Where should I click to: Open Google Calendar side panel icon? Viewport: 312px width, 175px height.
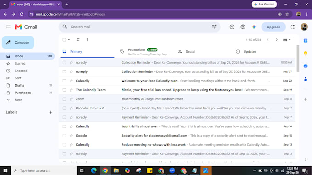(x=306, y=40)
